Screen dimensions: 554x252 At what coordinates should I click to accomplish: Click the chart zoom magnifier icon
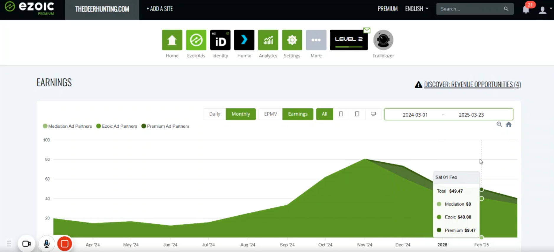[x=499, y=124]
